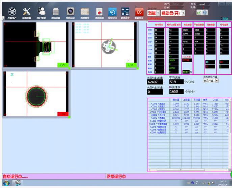This screenshot has height=188, width=232.
Task: Open 系统设置 wrench and screwdriver icon
Action: click(x=27, y=11)
